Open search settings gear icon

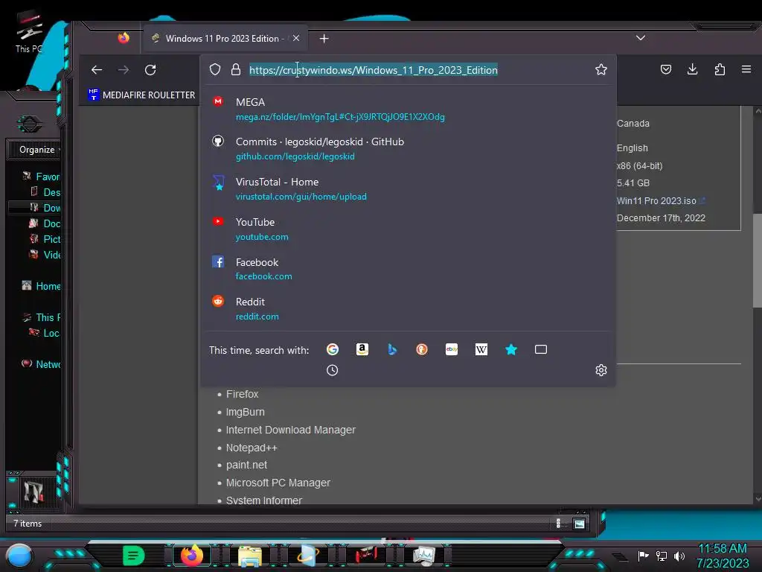(601, 370)
